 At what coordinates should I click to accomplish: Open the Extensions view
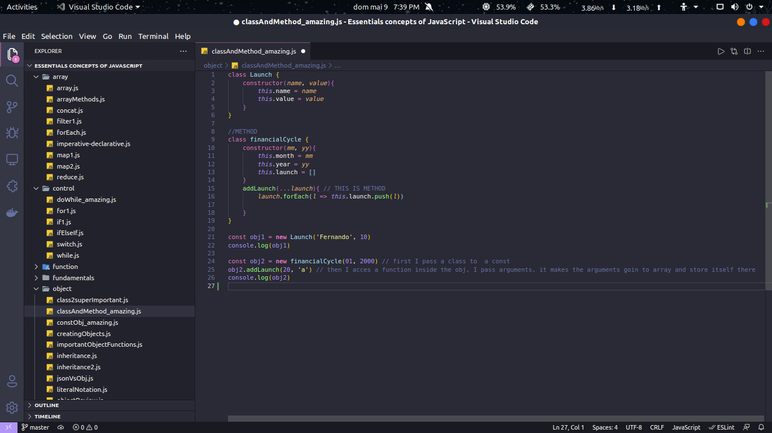click(x=12, y=186)
